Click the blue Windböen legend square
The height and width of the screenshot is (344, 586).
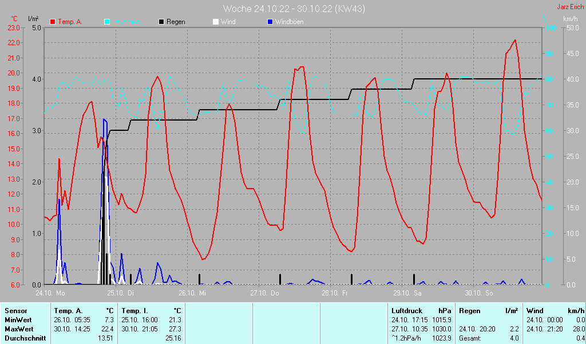270,22
